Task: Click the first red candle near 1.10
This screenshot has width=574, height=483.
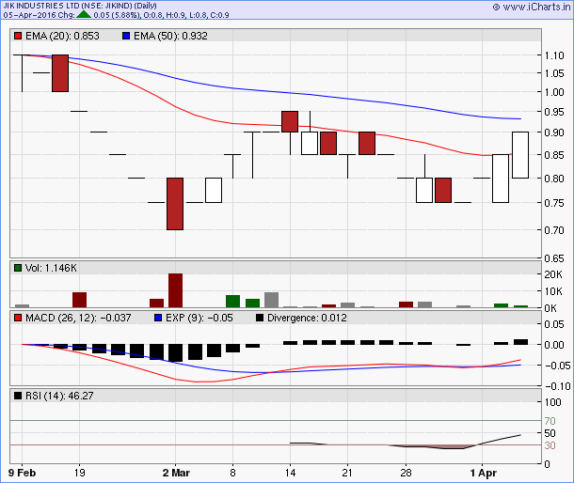Action: [60, 73]
